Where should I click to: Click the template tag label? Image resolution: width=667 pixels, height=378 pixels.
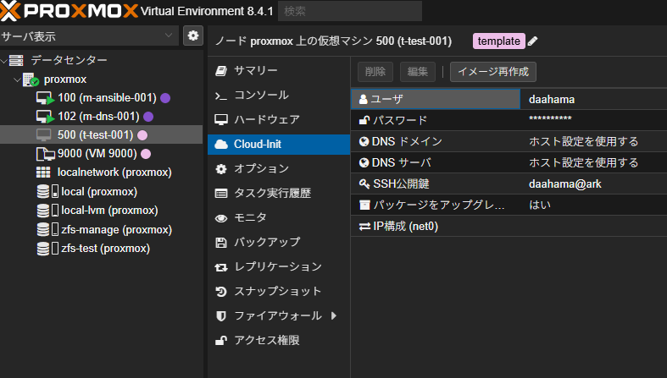pos(498,41)
